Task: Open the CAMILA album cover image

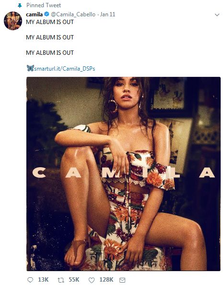Action: [x=123, y=174]
